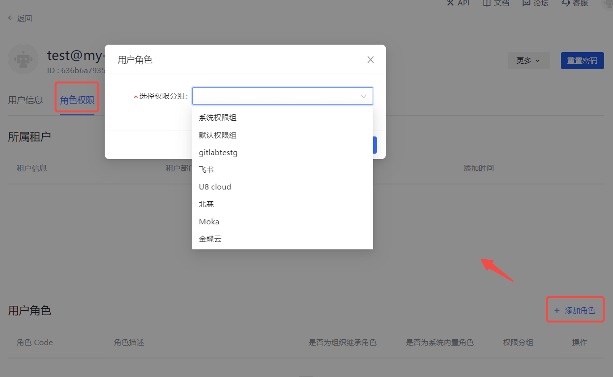Image resolution: width=613 pixels, height=377 pixels.
Task: Open 文档 documentation book icon
Action: coord(487,2)
